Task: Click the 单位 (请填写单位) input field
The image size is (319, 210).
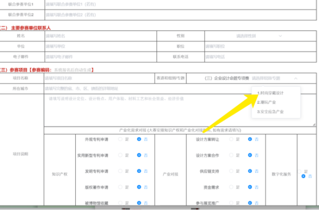Action: point(101,46)
